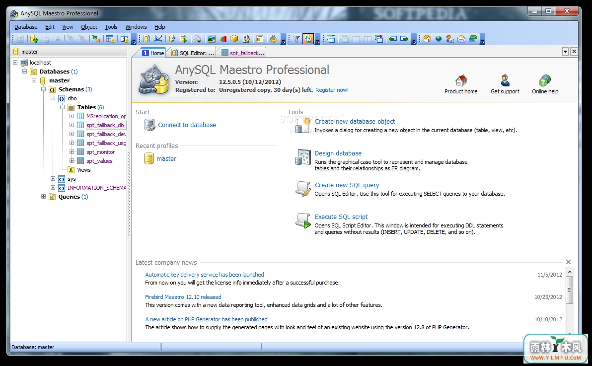This screenshot has width=592, height=366.
Task: Switch to the spt_fallback table tab
Action: tap(243, 53)
